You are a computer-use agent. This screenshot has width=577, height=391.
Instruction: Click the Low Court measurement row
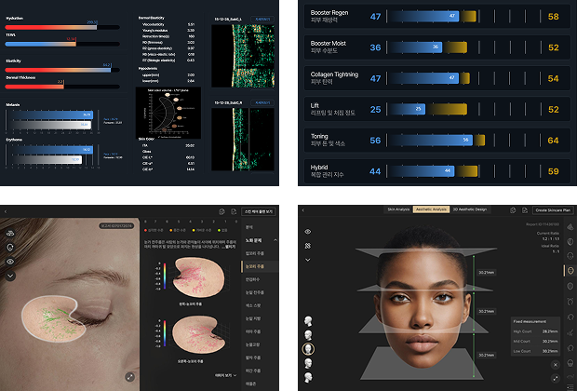tap(535, 351)
